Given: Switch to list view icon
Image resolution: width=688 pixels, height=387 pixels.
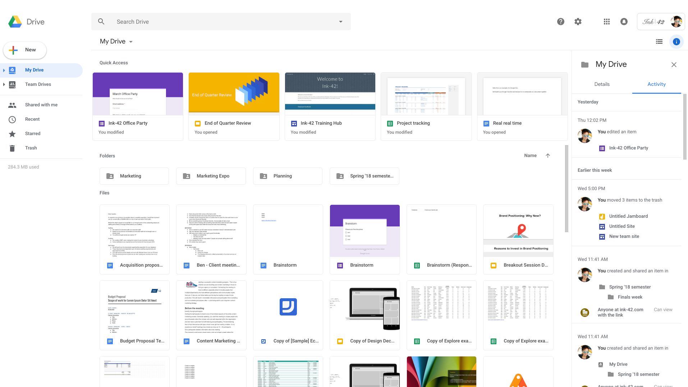Looking at the screenshot, I should (x=659, y=42).
